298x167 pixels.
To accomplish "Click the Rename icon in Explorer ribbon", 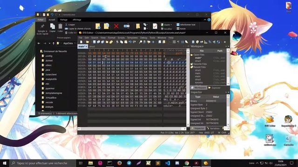I will 126,26.
